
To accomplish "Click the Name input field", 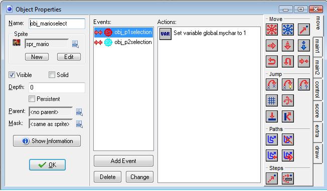I will coord(57,23).
